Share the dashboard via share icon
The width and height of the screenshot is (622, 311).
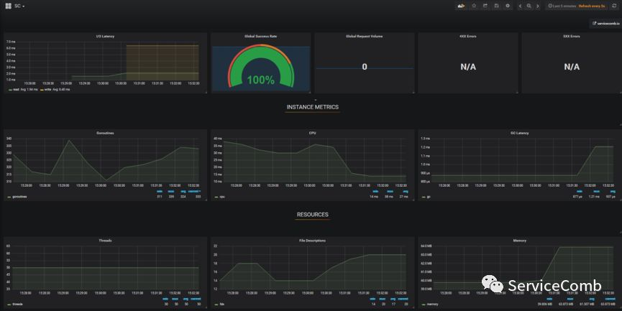485,6
